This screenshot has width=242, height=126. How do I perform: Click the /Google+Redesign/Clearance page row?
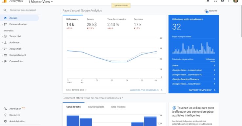click(x=193, y=79)
